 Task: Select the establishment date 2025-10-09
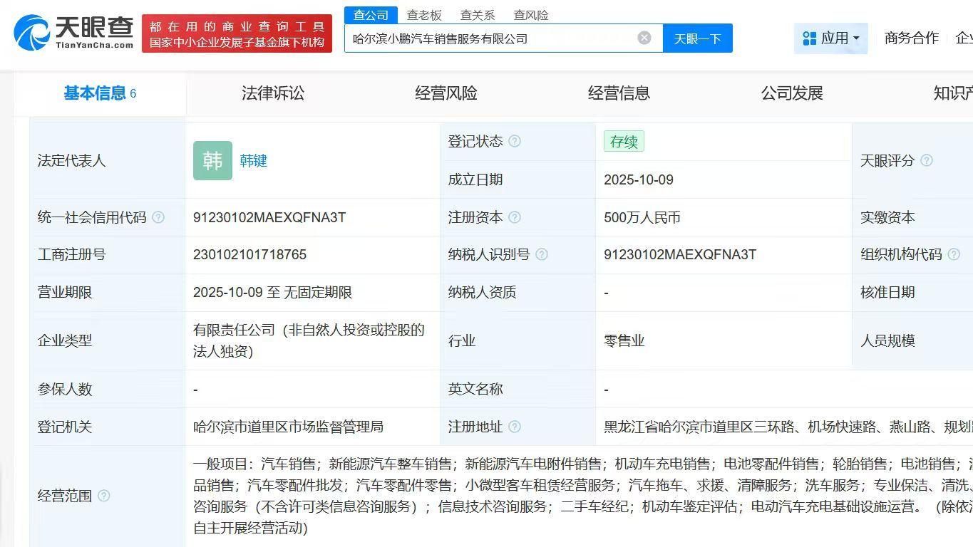click(639, 179)
